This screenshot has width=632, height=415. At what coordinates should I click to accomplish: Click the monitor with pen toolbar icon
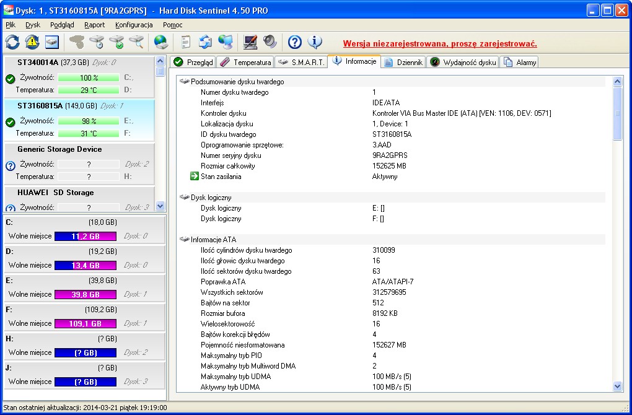click(250, 42)
